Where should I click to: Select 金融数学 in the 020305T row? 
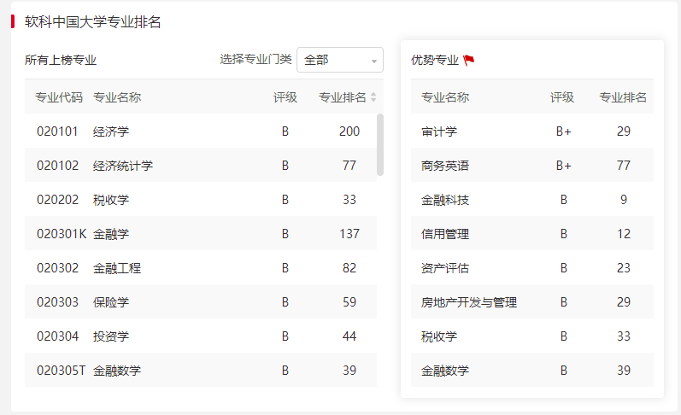[117, 371]
